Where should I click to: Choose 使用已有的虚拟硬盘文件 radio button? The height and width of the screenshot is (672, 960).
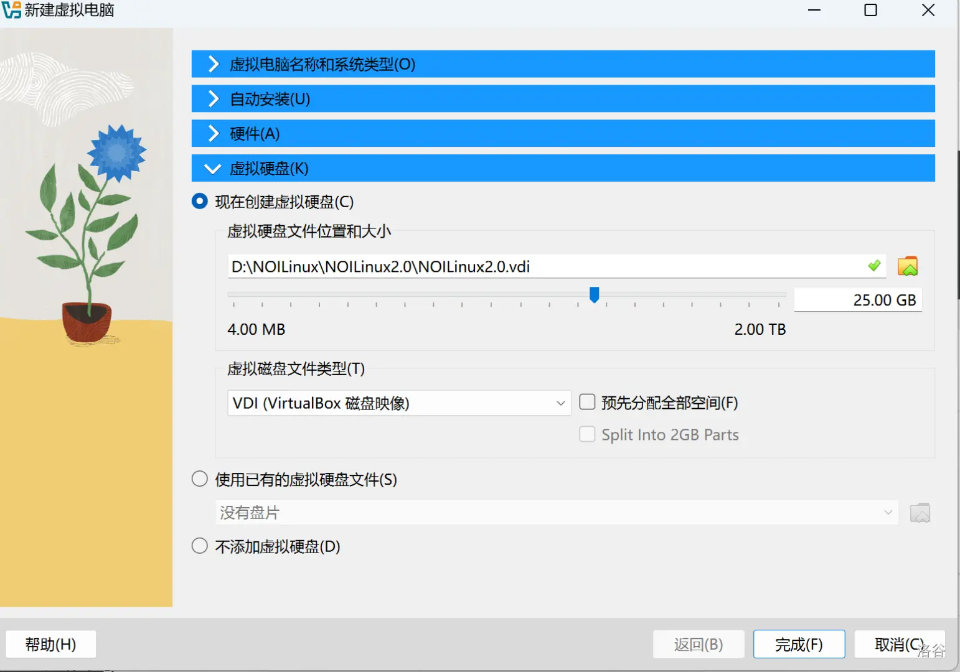click(200, 479)
